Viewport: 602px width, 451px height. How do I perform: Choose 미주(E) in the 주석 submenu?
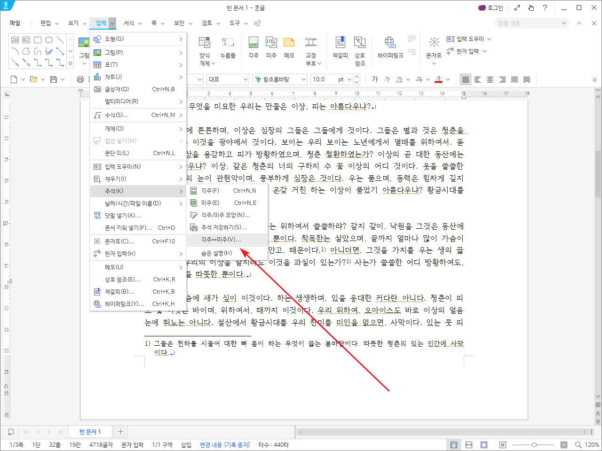pos(227,203)
